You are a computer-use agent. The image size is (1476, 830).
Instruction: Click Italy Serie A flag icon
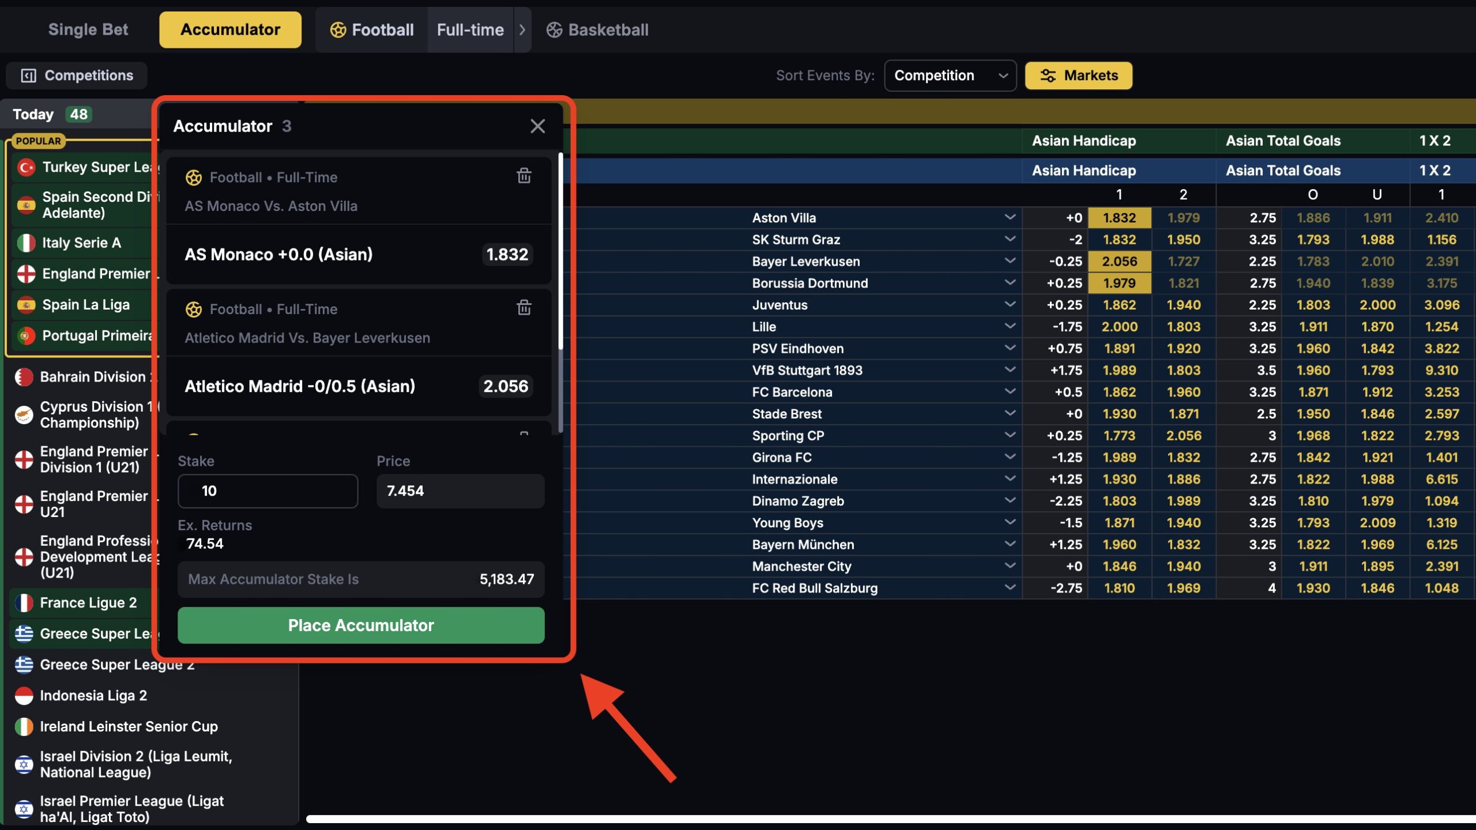pyautogui.click(x=26, y=243)
